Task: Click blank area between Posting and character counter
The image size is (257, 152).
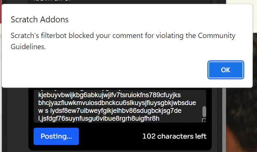Action: click(111, 136)
